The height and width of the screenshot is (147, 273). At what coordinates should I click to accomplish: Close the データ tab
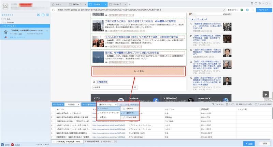tap(126, 4)
